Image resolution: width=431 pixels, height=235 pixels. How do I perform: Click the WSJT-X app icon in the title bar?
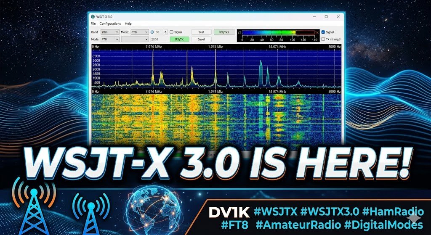(x=93, y=16)
